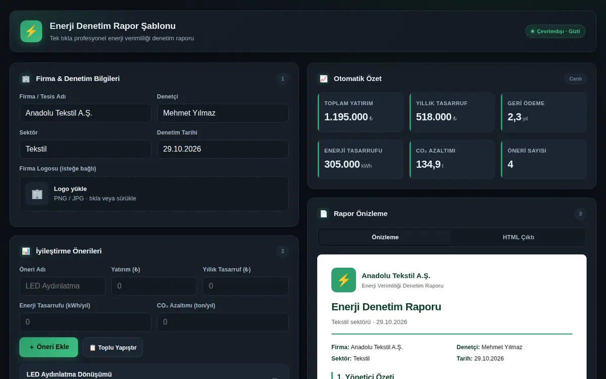Click the Öneri Sayısı value 4
Screen dimensions: 606x379
(x=511, y=164)
